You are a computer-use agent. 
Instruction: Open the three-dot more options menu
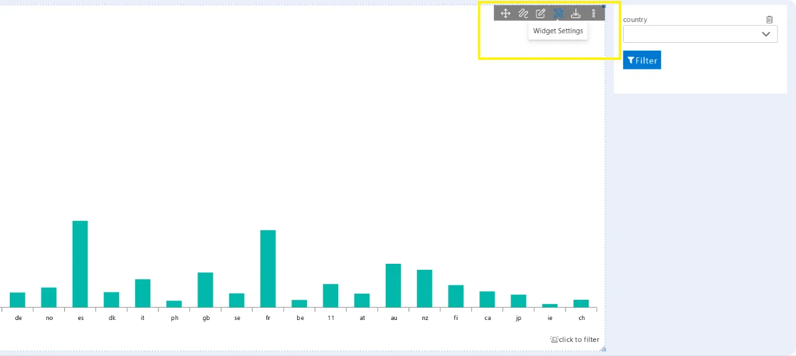(x=594, y=13)
